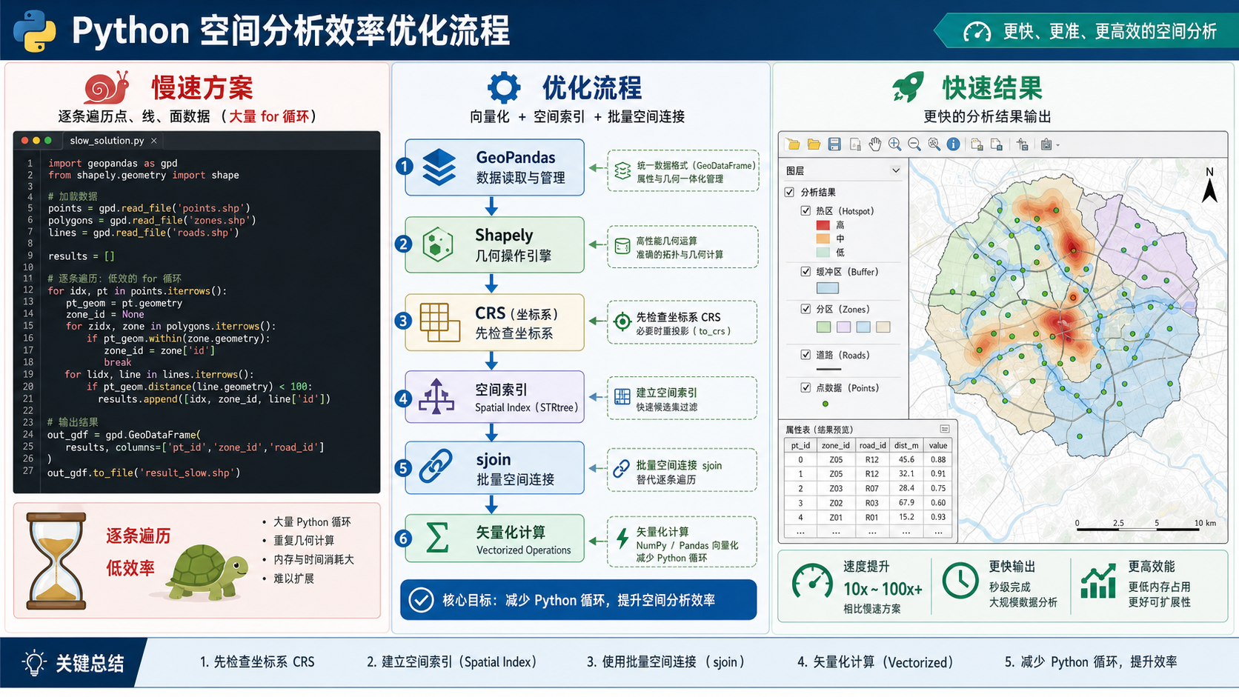The image size is (1239, 697).
Task: Click the bar chart icon beside 更高效能
Action: 1098,581
